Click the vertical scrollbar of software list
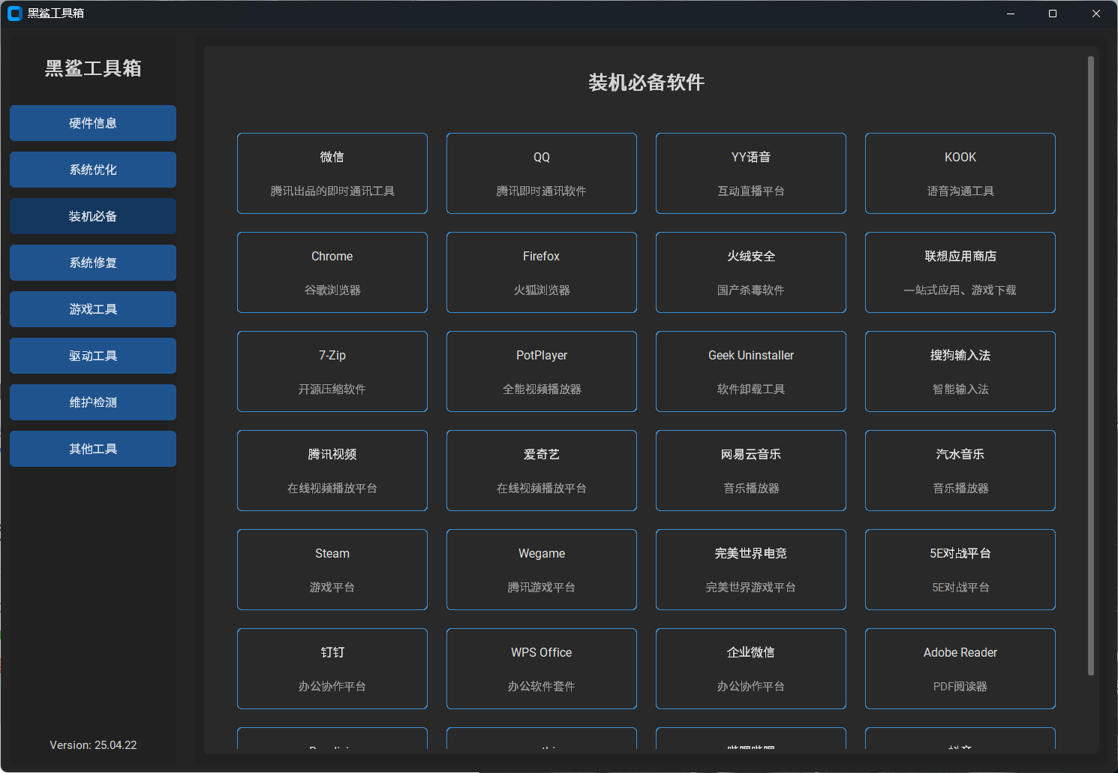This screenshot has width=1118, height=773. [x=1091, y=366]
